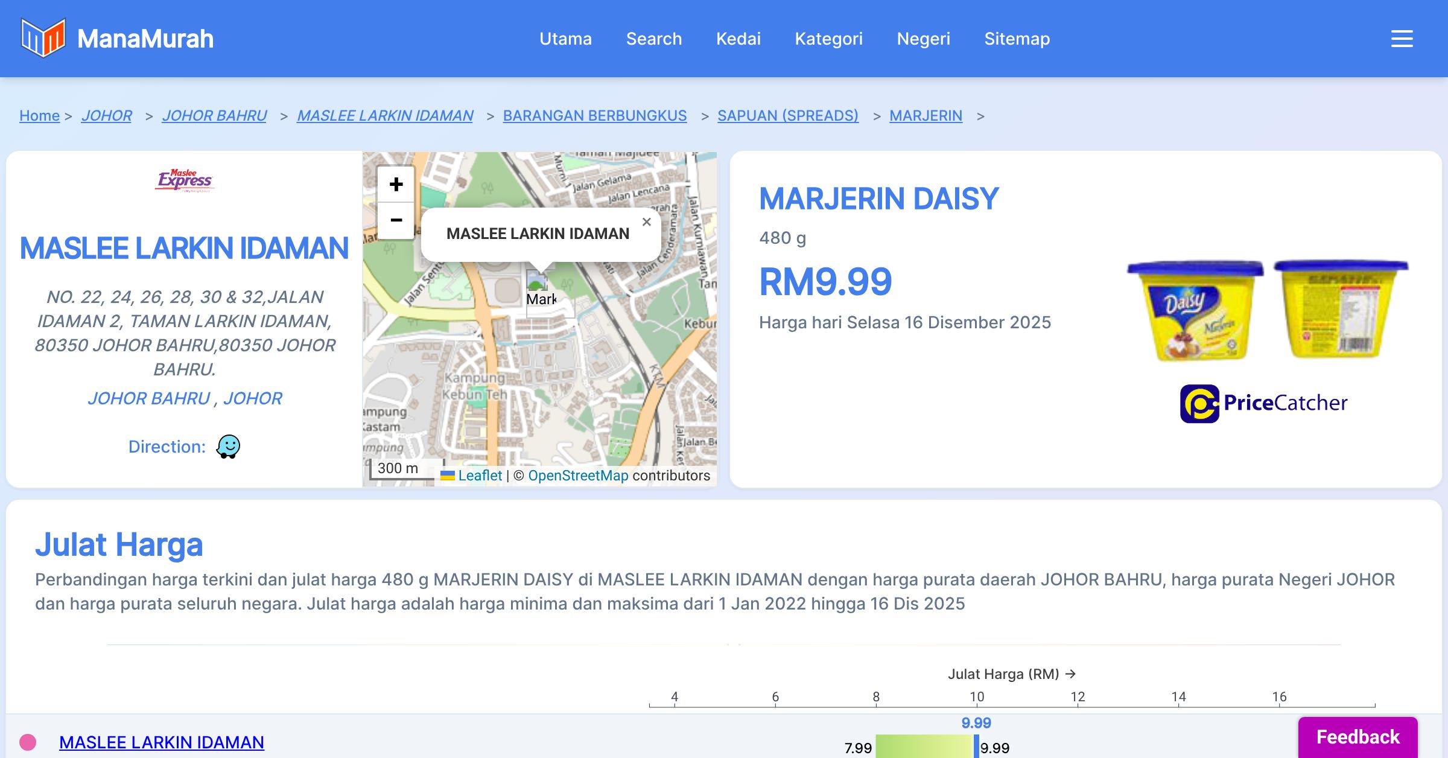Click the ManaMurah logo icon

(x=43, y=38)
